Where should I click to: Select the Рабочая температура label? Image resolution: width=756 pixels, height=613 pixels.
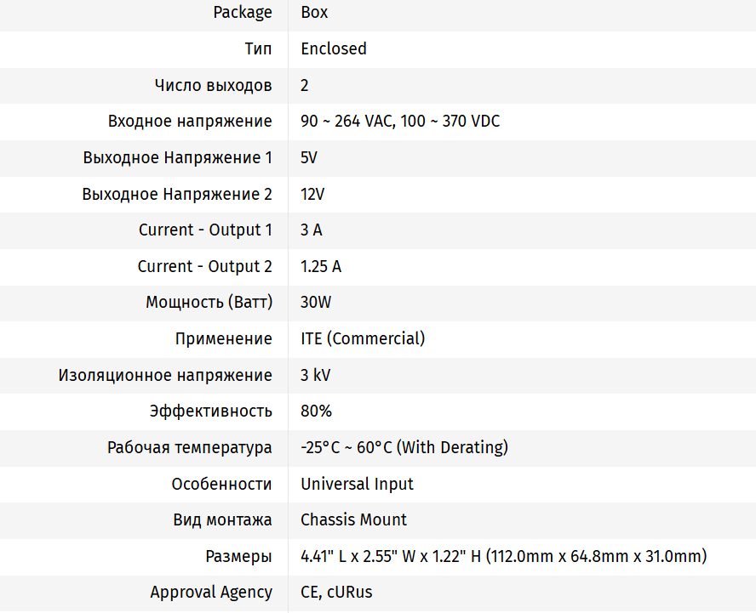tap(190, 448)
